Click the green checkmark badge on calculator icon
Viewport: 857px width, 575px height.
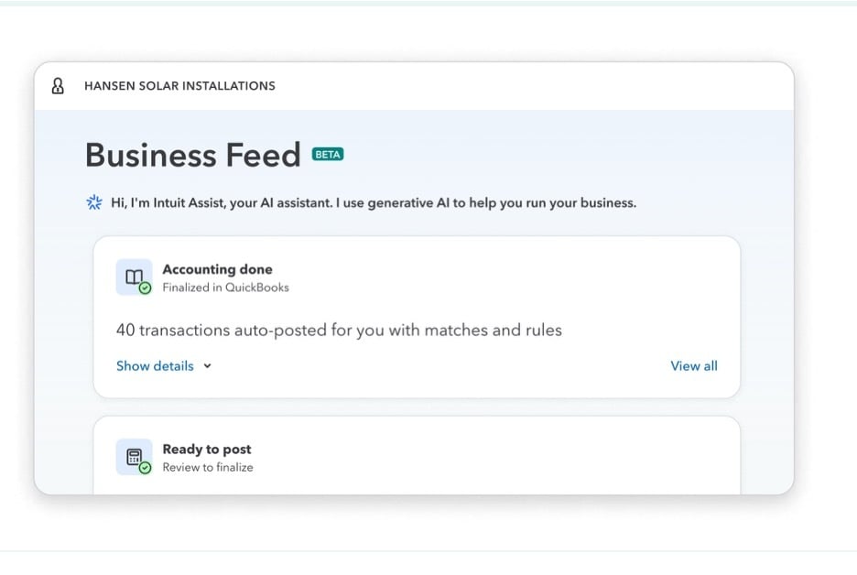pyautogui.click(x=145, y=468)
